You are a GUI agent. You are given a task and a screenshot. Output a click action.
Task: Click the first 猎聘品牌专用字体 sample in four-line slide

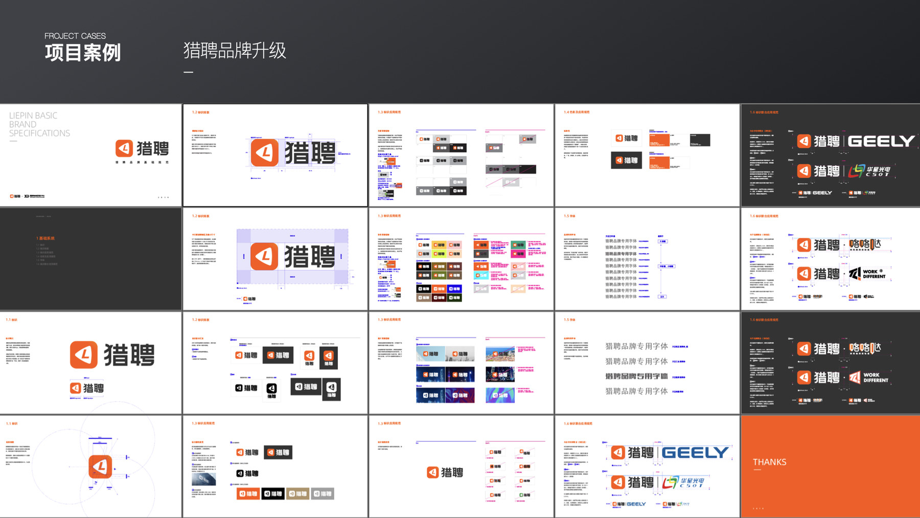[636, 346]
